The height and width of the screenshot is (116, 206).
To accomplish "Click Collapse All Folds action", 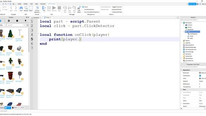I will tap(117, 12).
